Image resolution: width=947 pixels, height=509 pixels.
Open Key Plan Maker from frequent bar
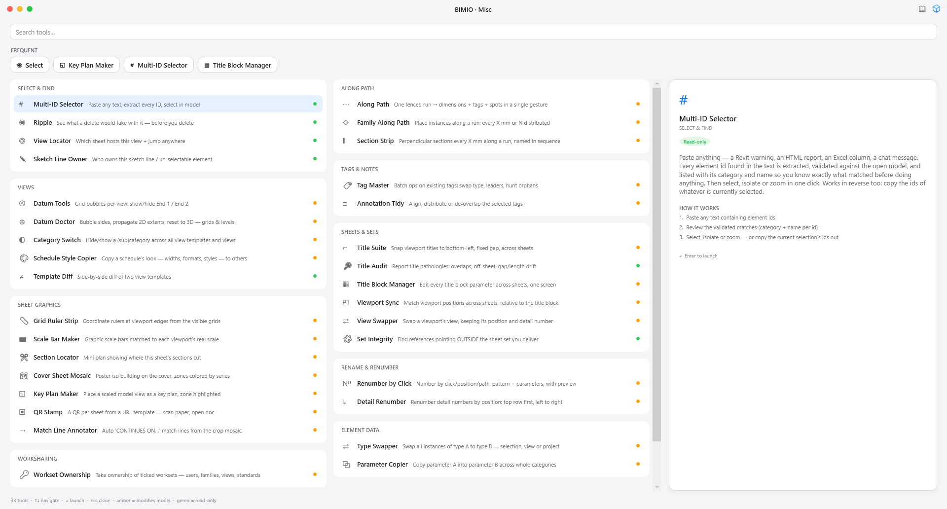[x=86, y=65]
